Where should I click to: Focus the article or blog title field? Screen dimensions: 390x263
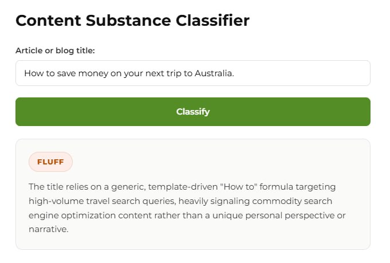pos(193,73)
